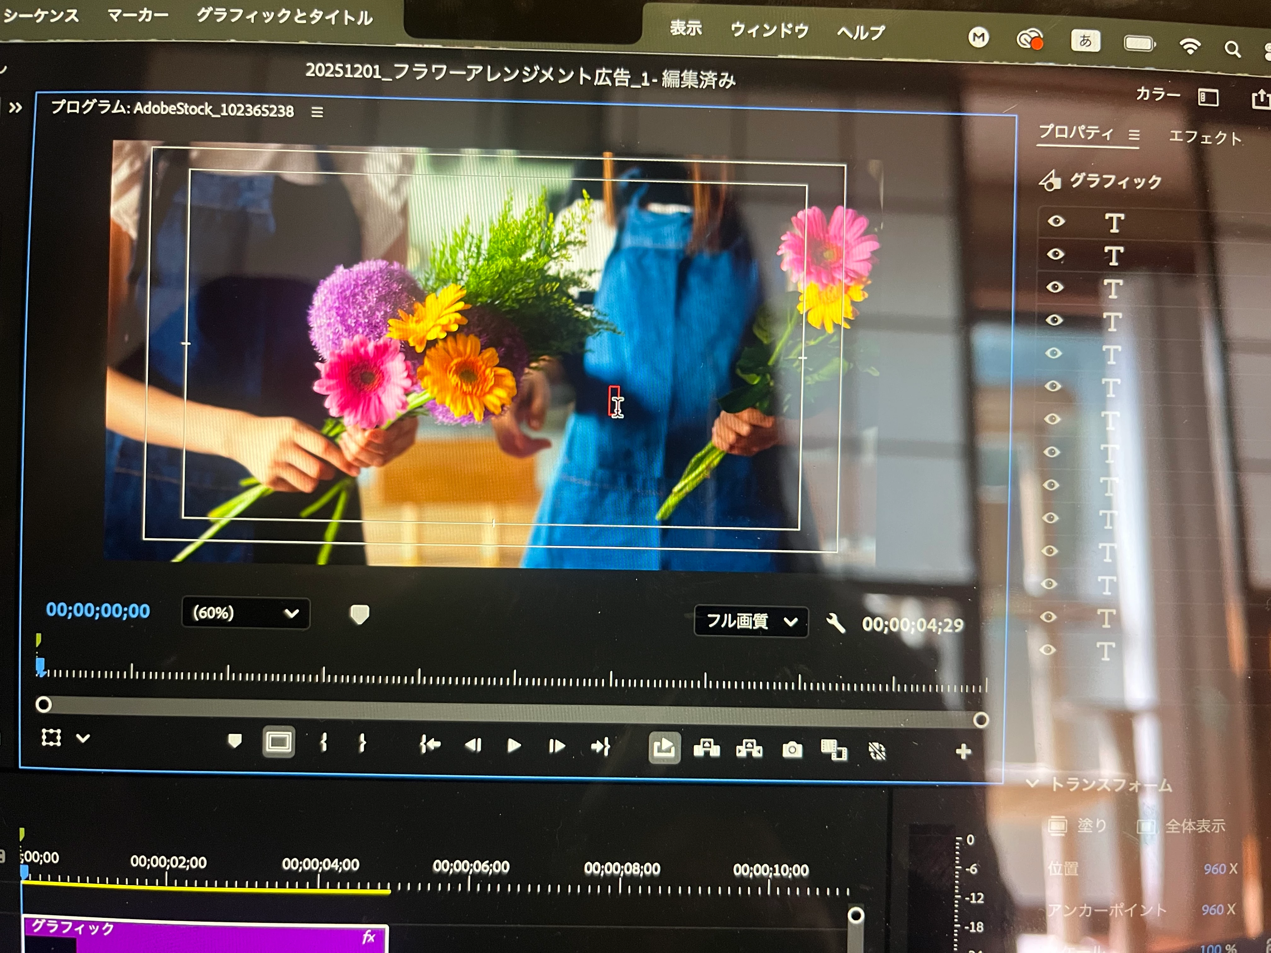Open dropdown arrow beside transform tool

coord(83,738)
